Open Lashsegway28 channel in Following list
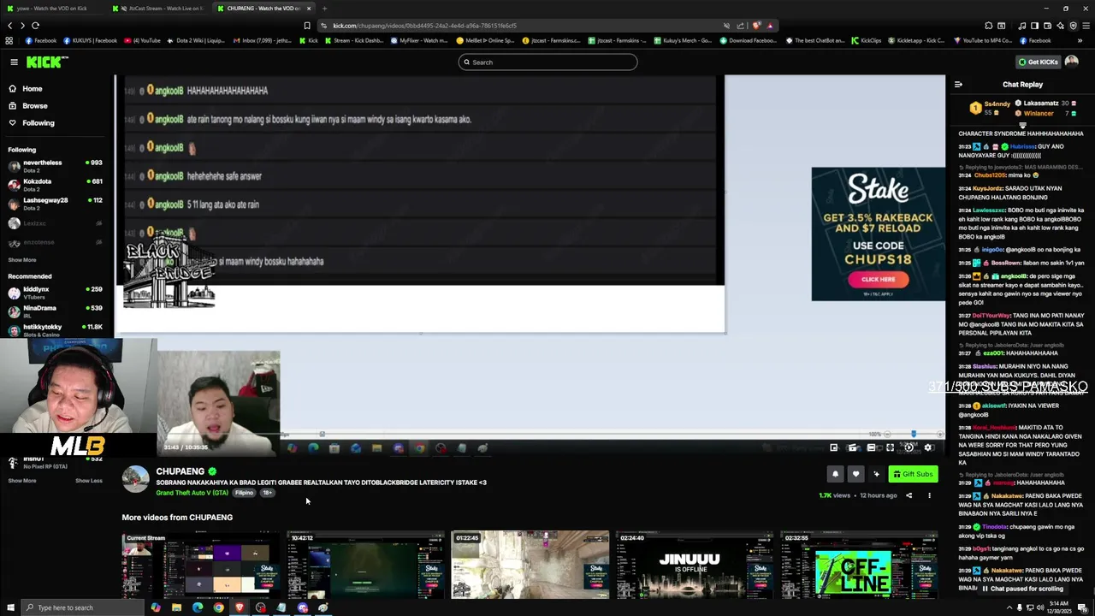This screenshot has height=616, width=1095. tap(56, 203)
